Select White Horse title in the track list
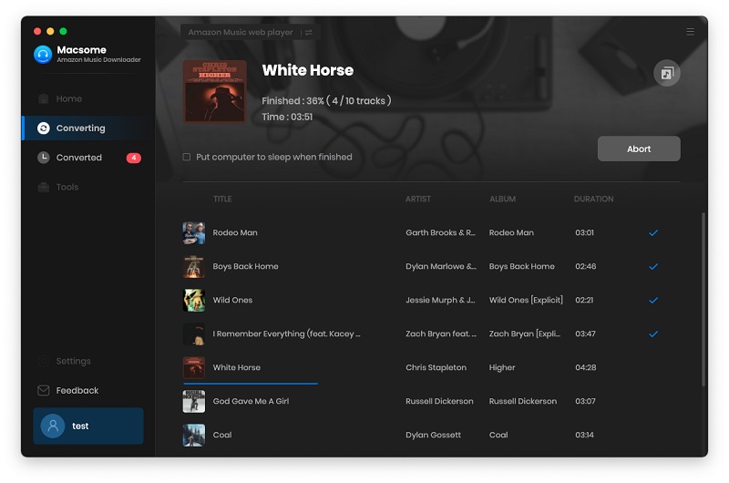729x483 pixels. pos(237,367)
